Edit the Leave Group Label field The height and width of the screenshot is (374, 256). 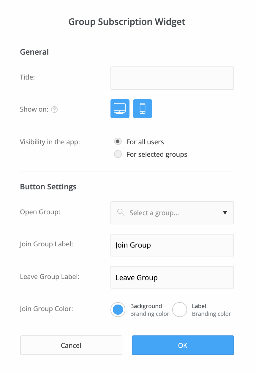tap(172, 277)
